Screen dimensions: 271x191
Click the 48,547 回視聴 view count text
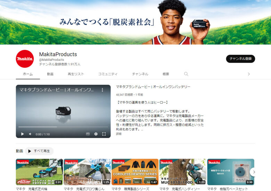pos(124,95)
